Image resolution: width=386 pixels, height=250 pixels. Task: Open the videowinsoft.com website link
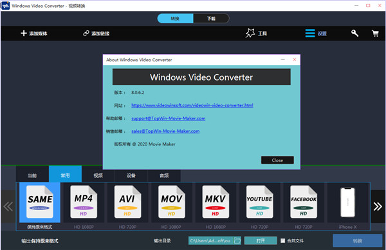point(192,105)
